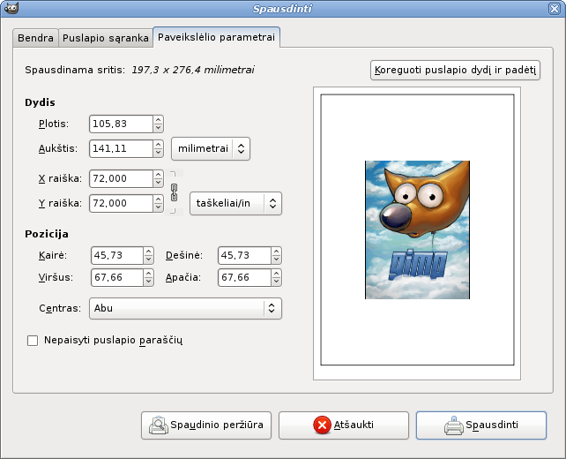Screen dimensions: 566x459
Task: Open the milimetrai units dropdown
Action: point(210,149)
